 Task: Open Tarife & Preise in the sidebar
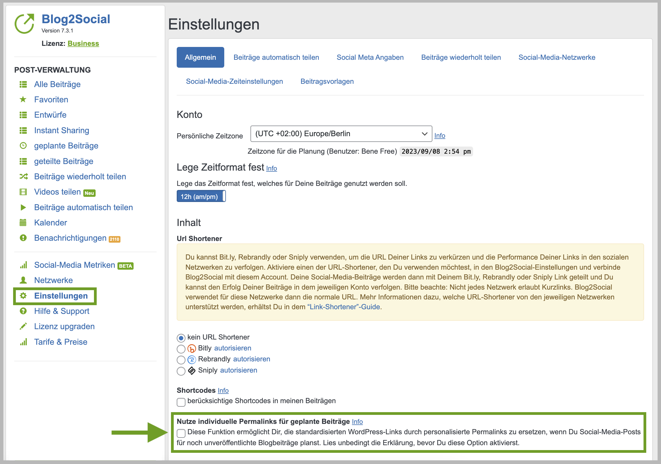point(61,342)
